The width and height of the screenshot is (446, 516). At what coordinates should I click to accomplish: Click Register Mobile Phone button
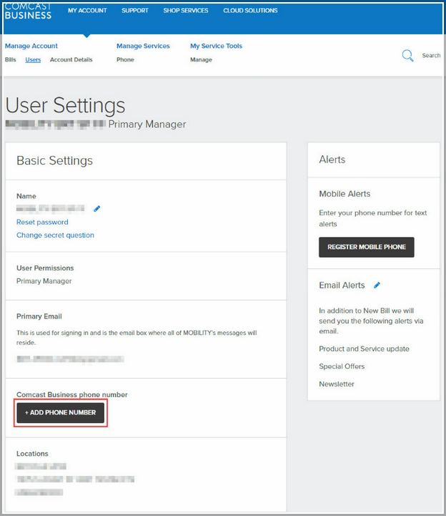tap(367, 247)
